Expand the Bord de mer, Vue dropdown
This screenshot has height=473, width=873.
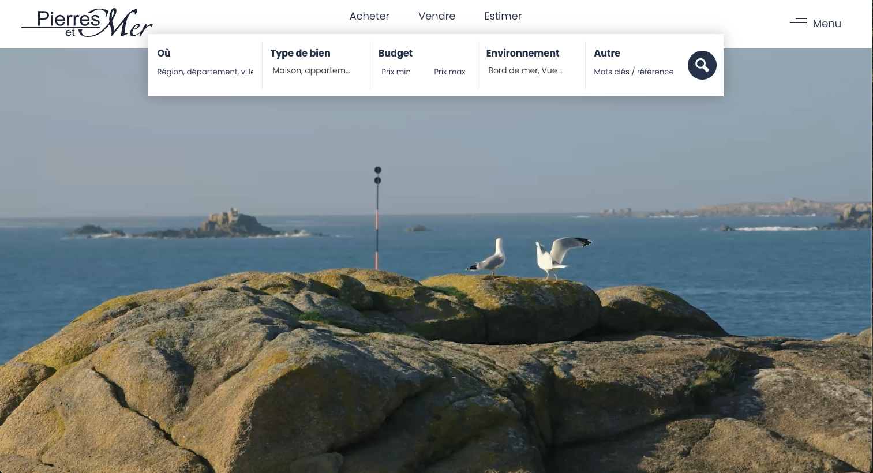click(526, 71)
